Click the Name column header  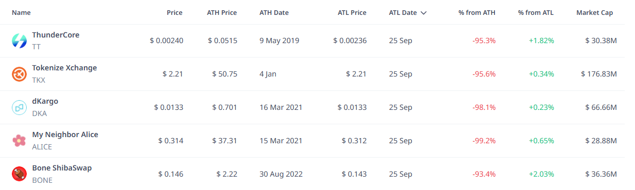point(21,13)
